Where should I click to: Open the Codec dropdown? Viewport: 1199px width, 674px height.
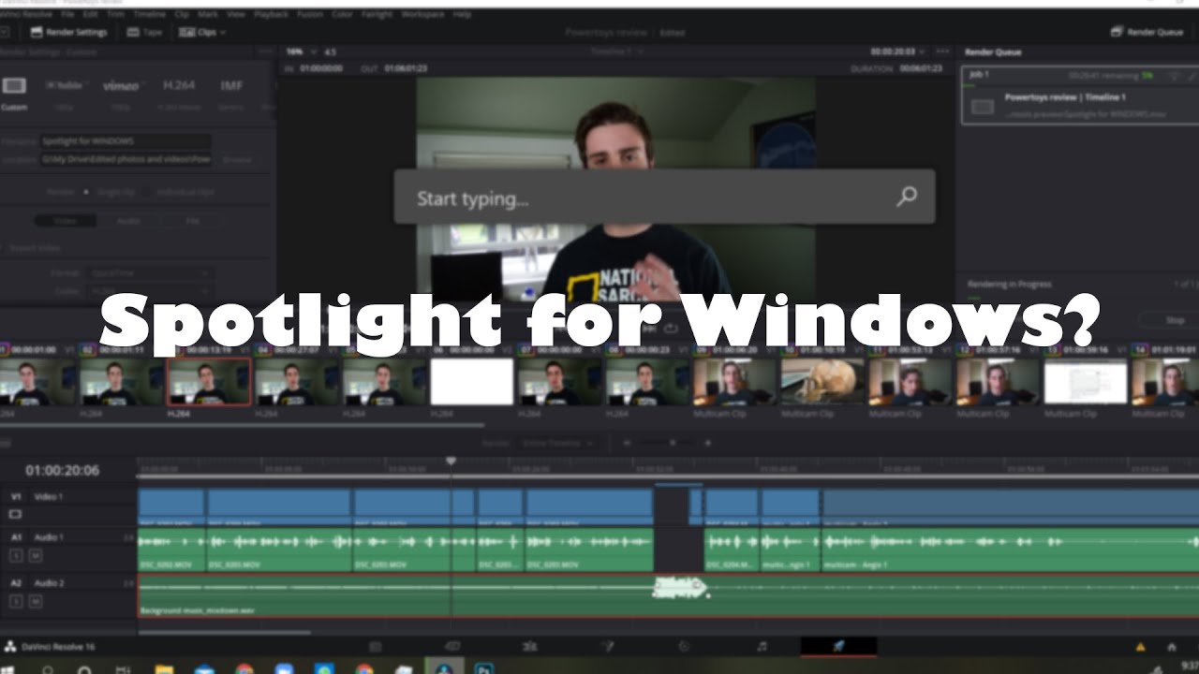pyautogui.click(x=149, y=291)
